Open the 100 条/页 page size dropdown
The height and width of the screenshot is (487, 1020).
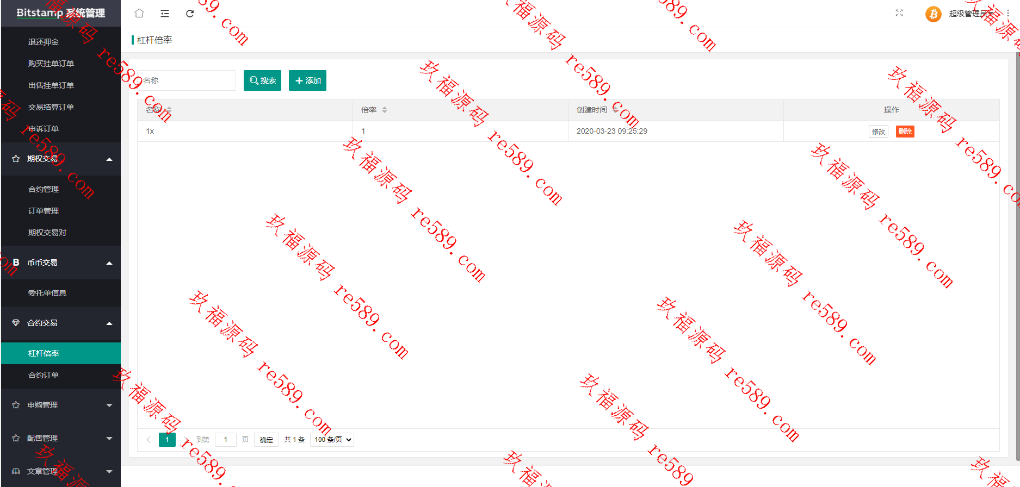coord(332,440)
